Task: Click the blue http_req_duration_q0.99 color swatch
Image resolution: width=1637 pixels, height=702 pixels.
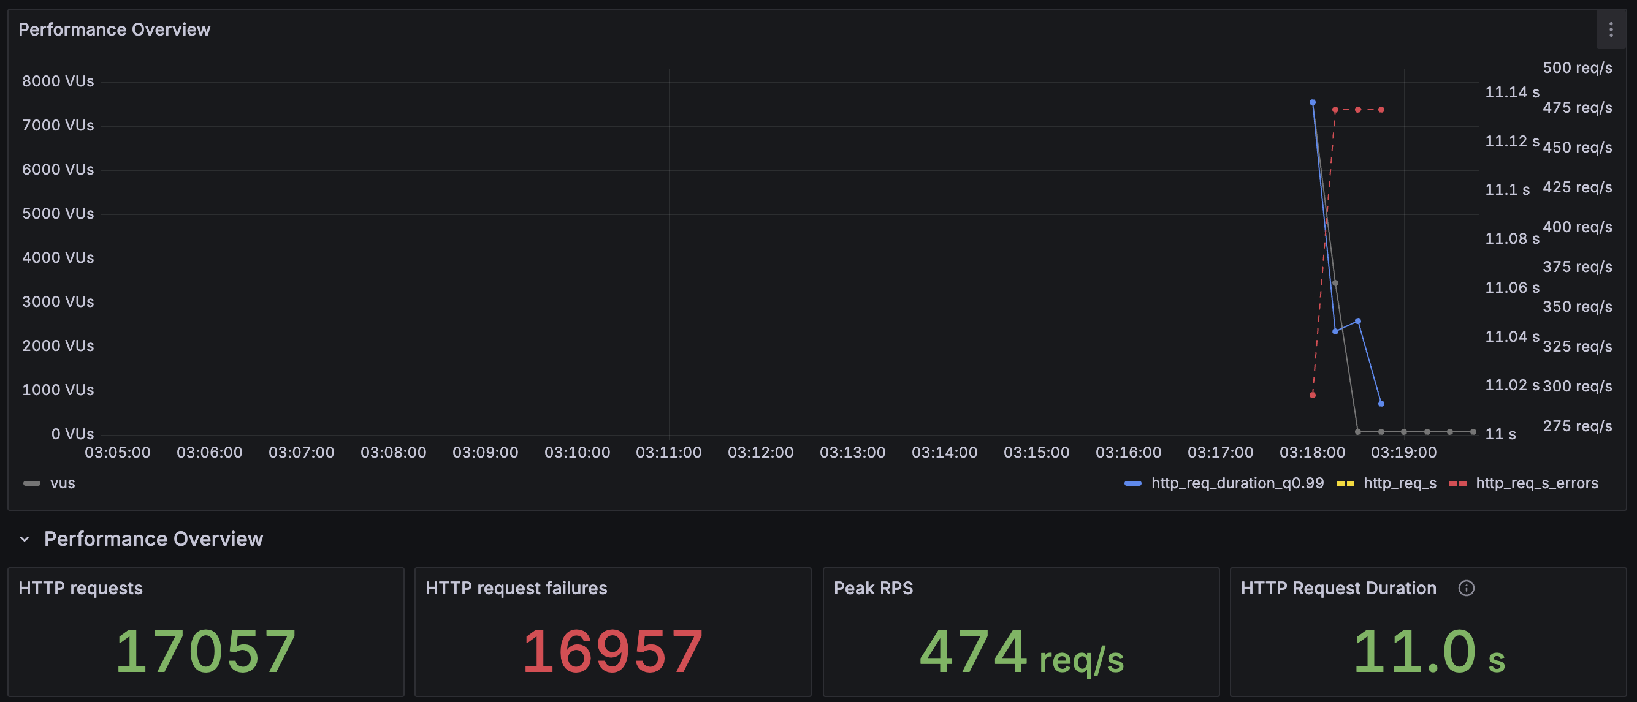Action: tap(1132, 483)
